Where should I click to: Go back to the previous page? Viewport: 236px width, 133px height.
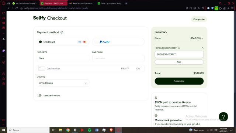9,8
